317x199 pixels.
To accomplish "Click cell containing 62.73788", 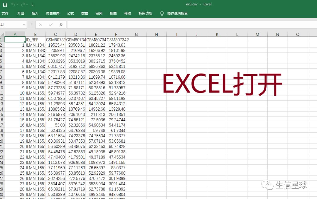I will tap(96, 189).
